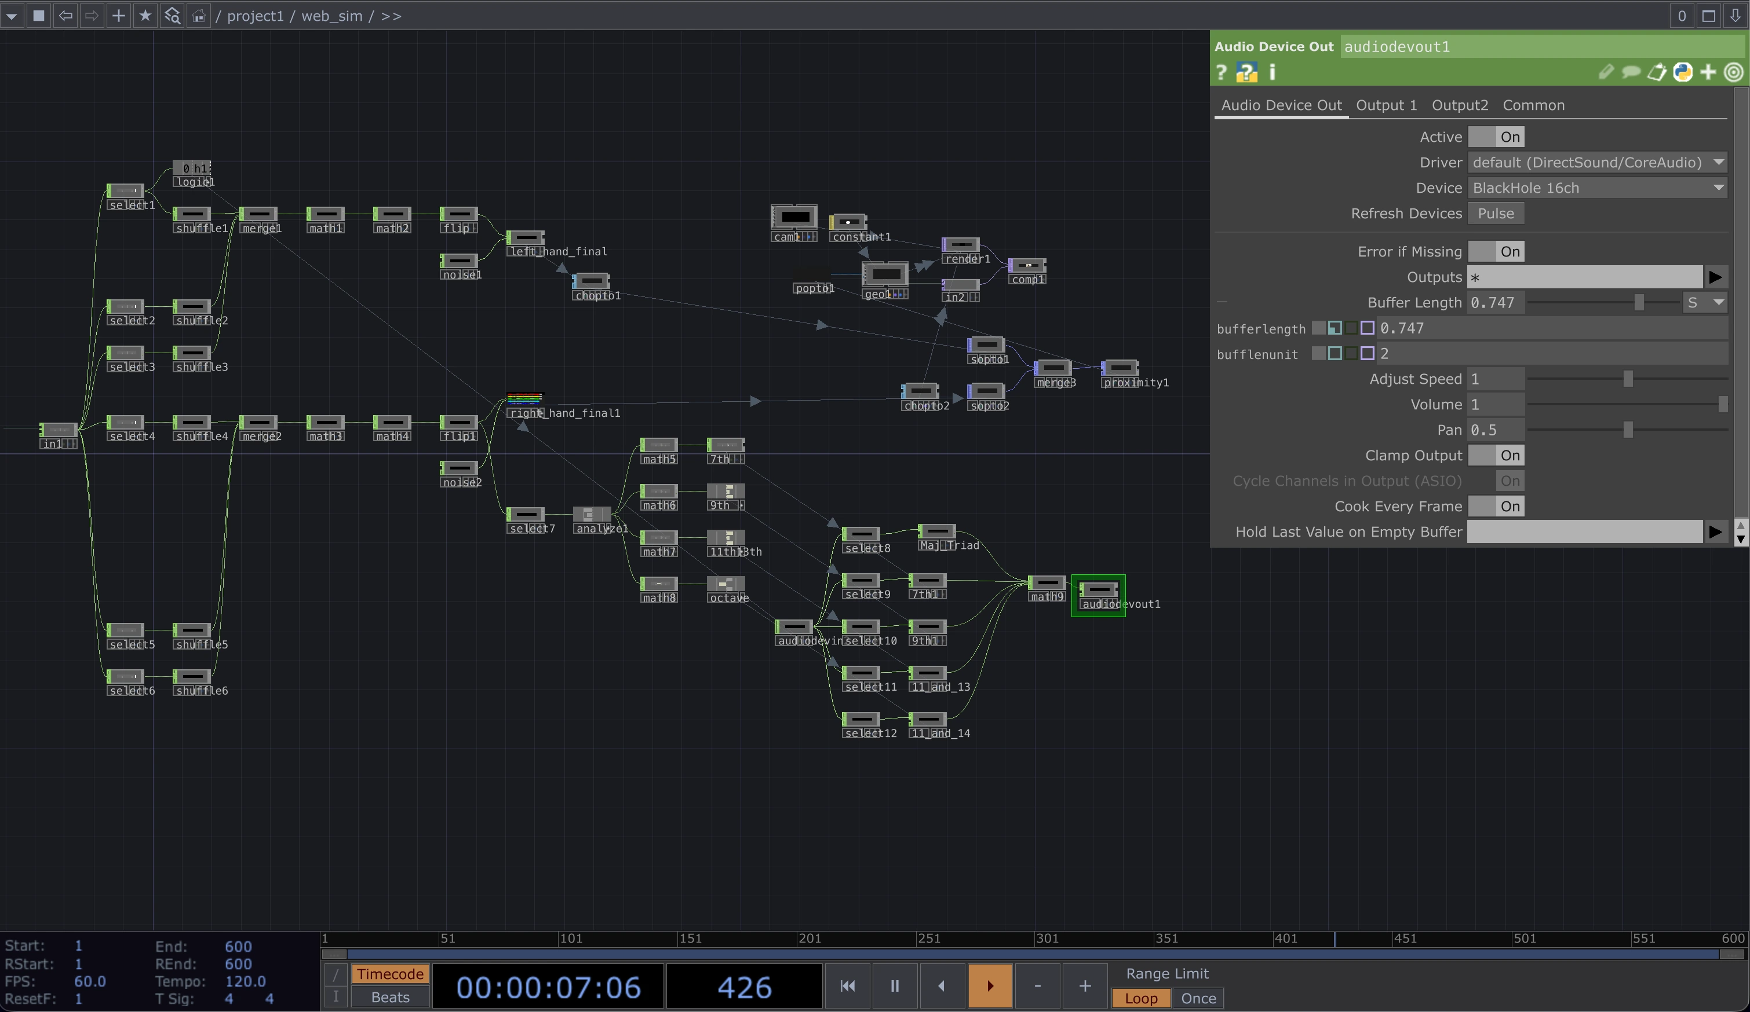This screenshot has height=1012, width=1750.
Task: Click the Timecode button
Action: pos(389,974)
